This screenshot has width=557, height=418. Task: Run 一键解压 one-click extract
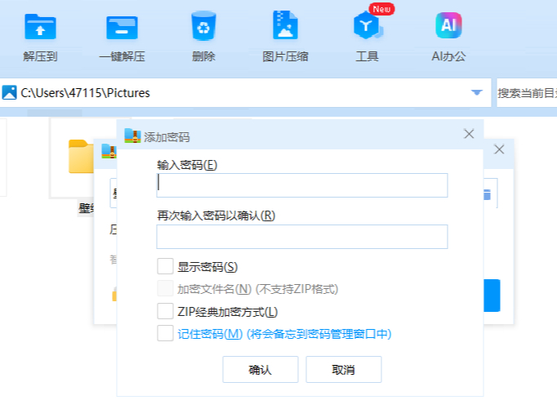click(122, 37)
